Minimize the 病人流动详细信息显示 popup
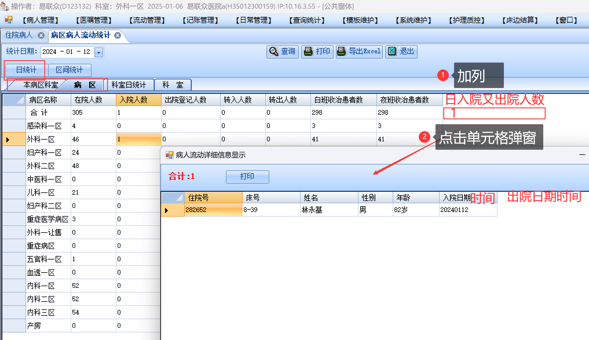589x340 pixels. click(x=582, y=155)
